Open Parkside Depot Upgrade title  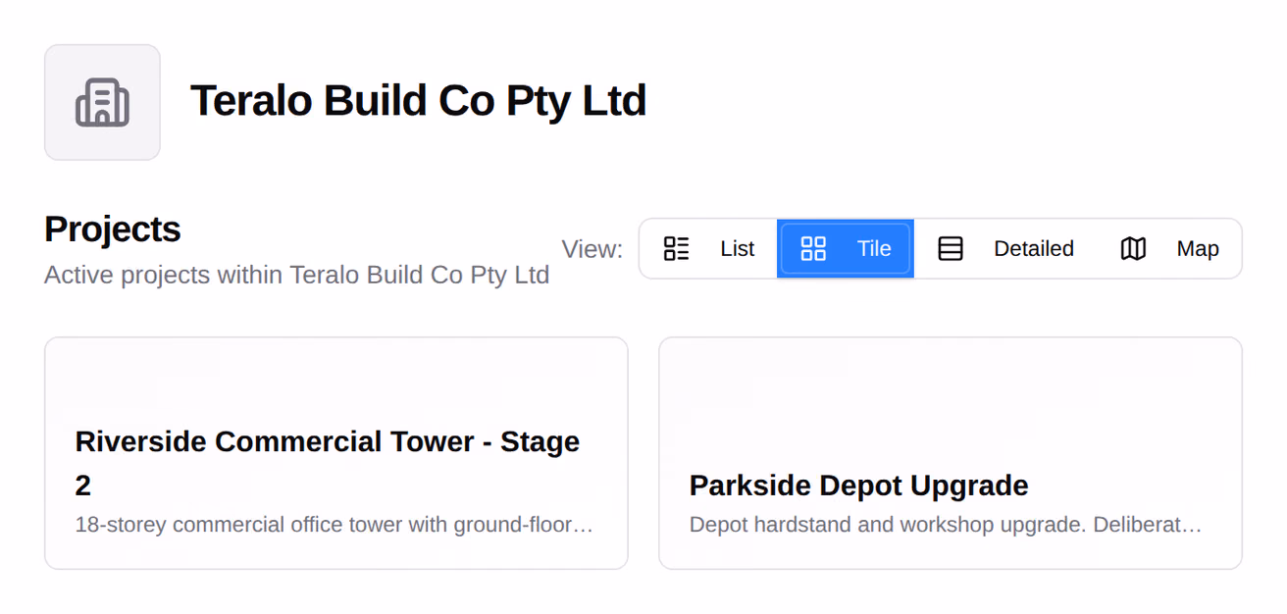[x=859, y=486]
